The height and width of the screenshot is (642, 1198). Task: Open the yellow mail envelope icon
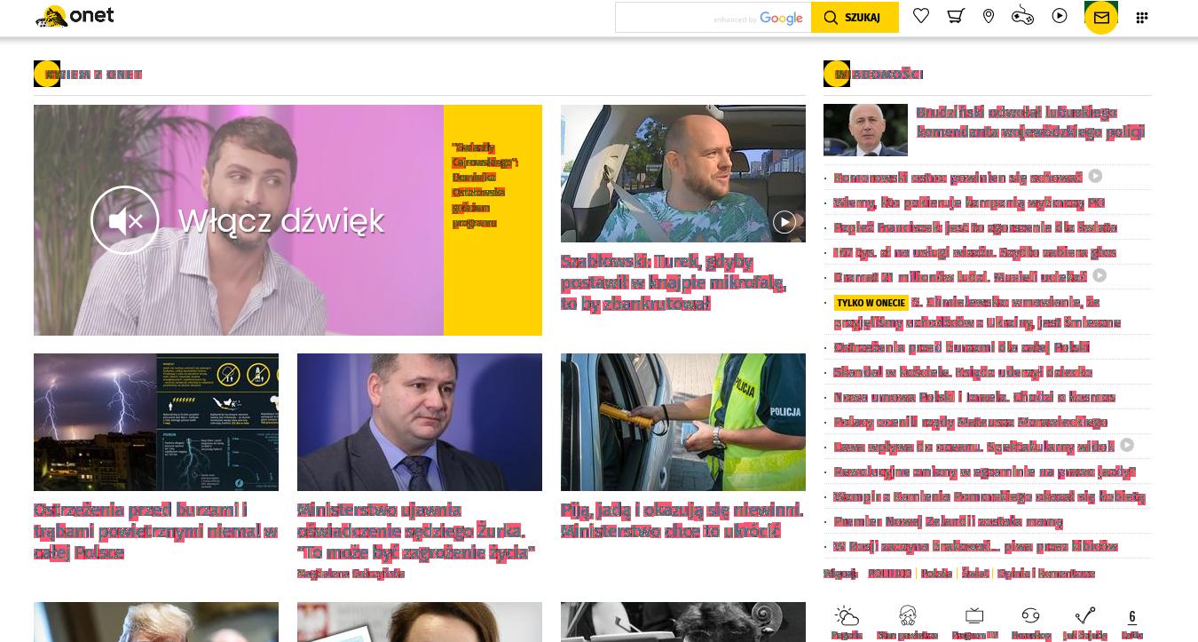[x=1101, y=18]
